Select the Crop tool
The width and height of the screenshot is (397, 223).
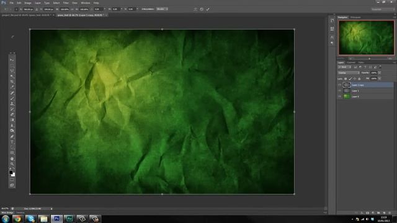pyautogui.click(x=12, y=82)
